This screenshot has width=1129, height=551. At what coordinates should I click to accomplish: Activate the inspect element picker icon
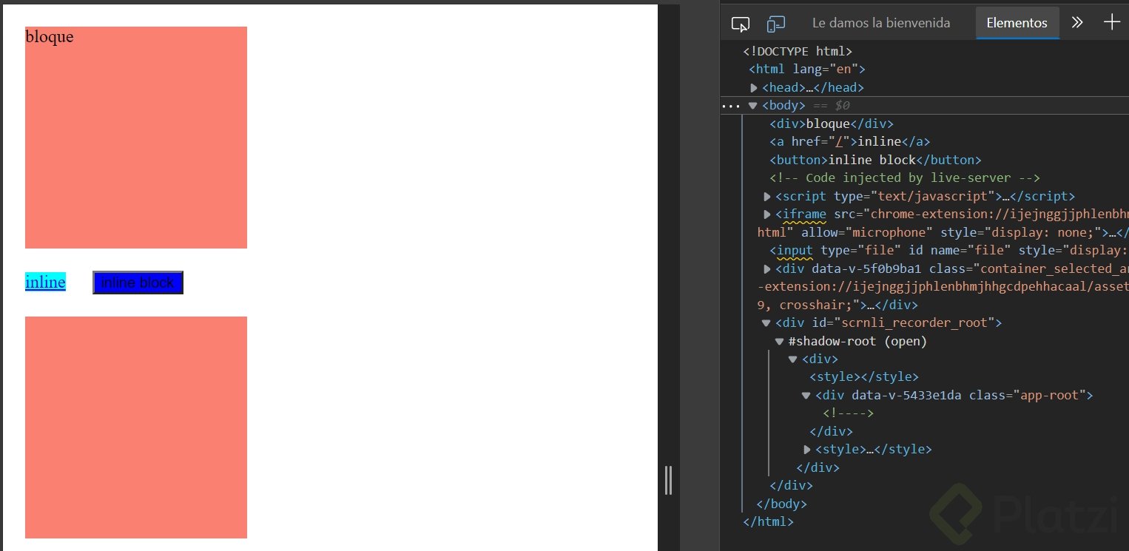point(740,24)
